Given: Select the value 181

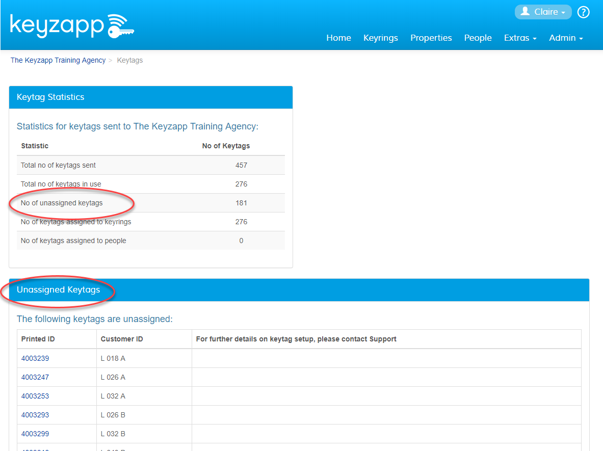Looking at the screenshot, I should (241, 203).
